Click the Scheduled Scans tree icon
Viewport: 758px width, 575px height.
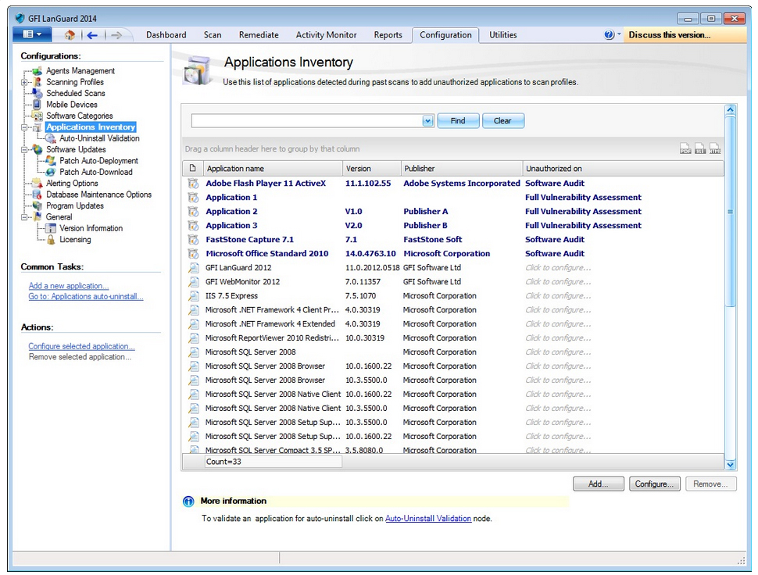(38, 93)
